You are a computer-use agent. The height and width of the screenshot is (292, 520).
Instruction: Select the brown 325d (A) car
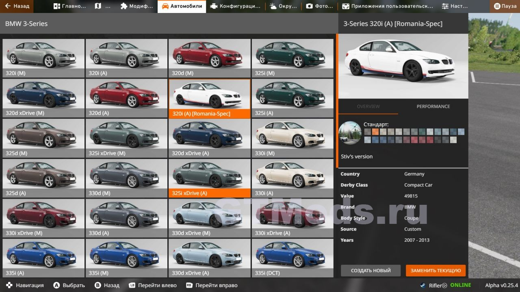[x=43, y=178]
